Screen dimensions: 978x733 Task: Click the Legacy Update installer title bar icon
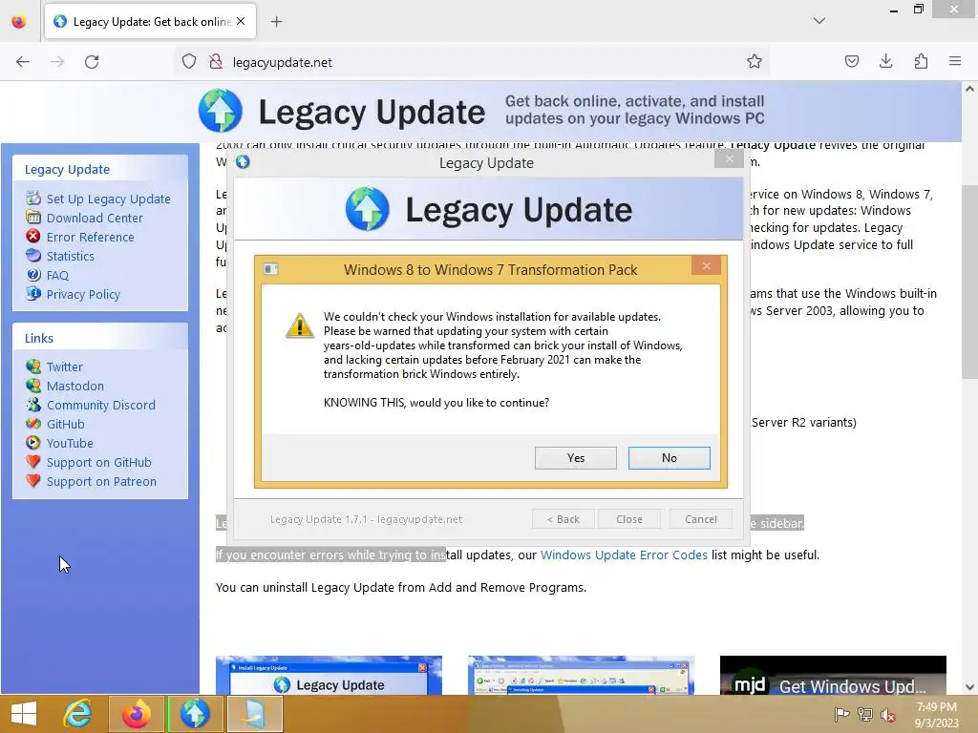(243, 162)
